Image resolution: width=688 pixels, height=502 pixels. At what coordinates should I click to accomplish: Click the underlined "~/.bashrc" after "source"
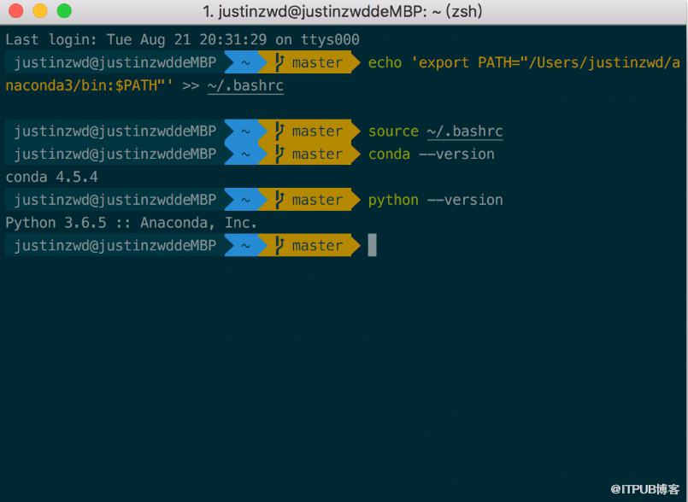click(465, 131)
